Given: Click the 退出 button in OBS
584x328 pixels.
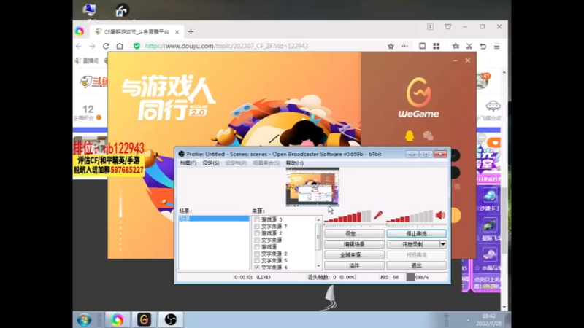Looking at the screenshot, I should pos(416,265).
